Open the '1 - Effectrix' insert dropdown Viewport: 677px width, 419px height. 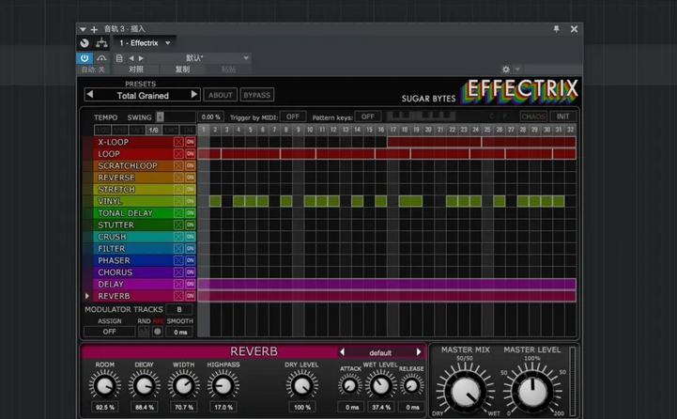click(145, 43)
